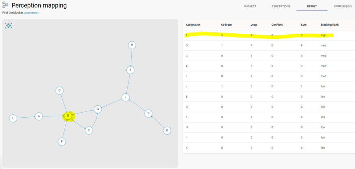Click the Perception mapping logo icon

click(x=5, y=5)
